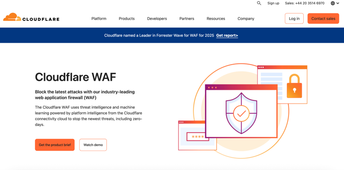This screenshot has height=170, width=344.
Task: Click the password asterisks field illustration
Action: click(198, 137)
